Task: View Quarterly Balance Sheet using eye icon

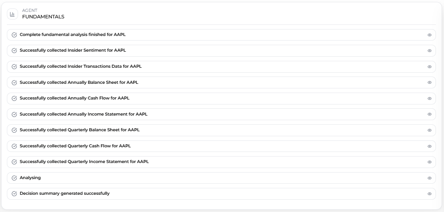Action: point(429,130)
